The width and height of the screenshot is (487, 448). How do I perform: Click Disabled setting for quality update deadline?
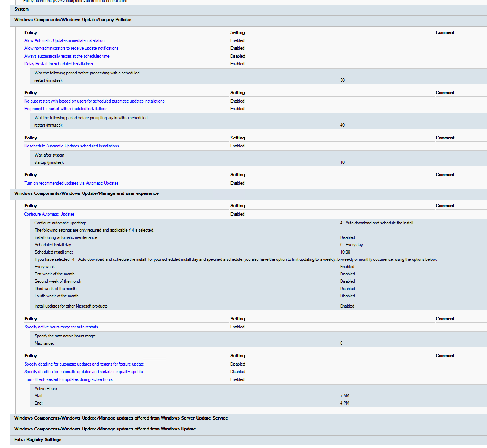pos(238,372)
